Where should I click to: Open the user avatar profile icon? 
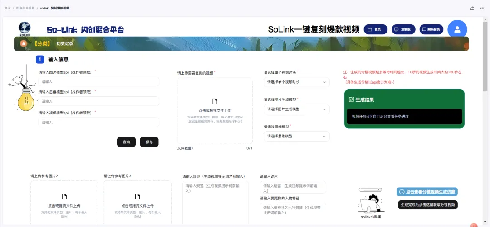[x=457, y=29]
